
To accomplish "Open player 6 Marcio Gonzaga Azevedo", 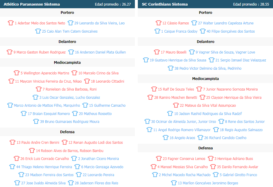I will point(102,167).
